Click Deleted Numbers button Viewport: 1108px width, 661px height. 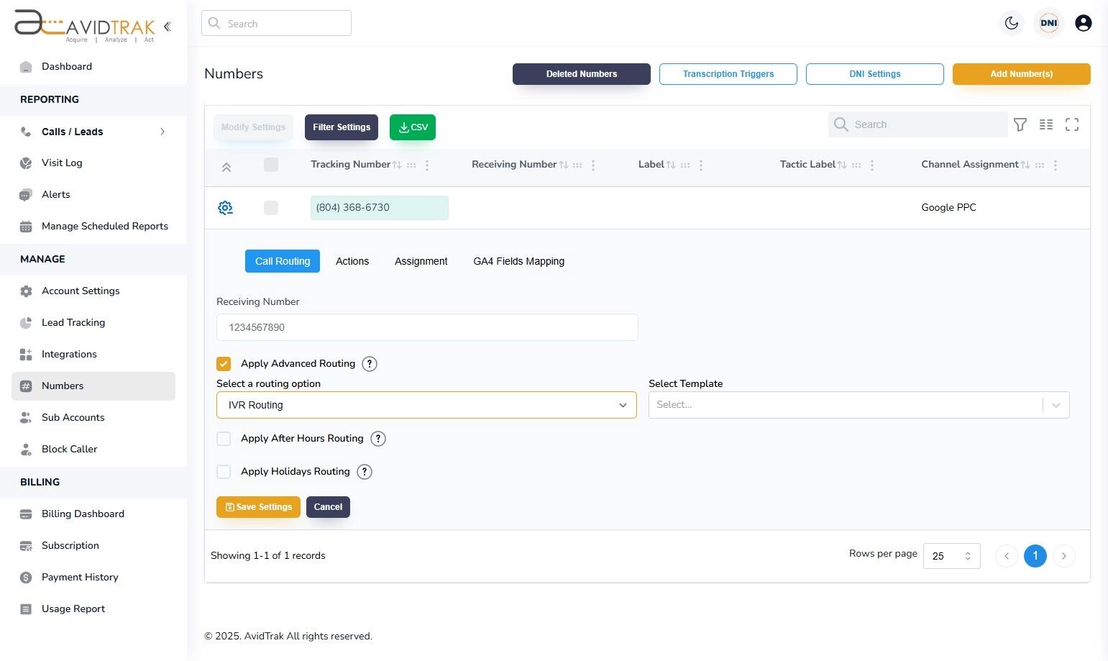[x=582, y=74]
